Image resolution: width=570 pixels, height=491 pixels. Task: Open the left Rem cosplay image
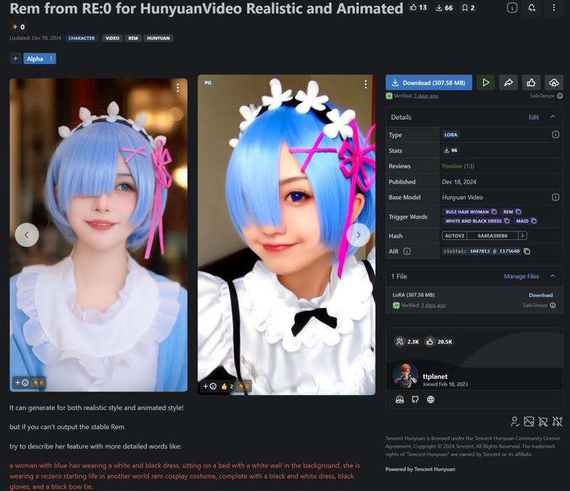click(98, 235)
